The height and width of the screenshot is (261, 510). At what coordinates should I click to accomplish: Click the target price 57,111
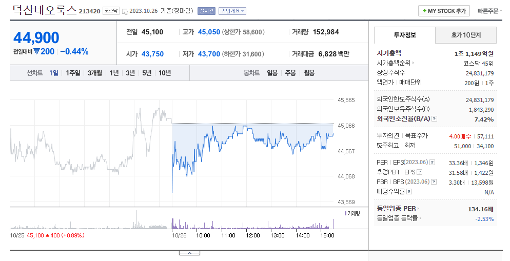pyautogui.click(x=485, y=136)
